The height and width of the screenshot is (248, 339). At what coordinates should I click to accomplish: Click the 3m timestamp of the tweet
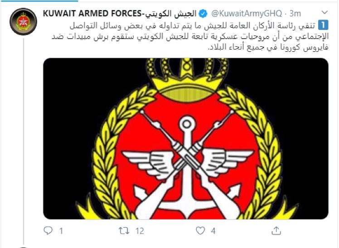(295, 14)
